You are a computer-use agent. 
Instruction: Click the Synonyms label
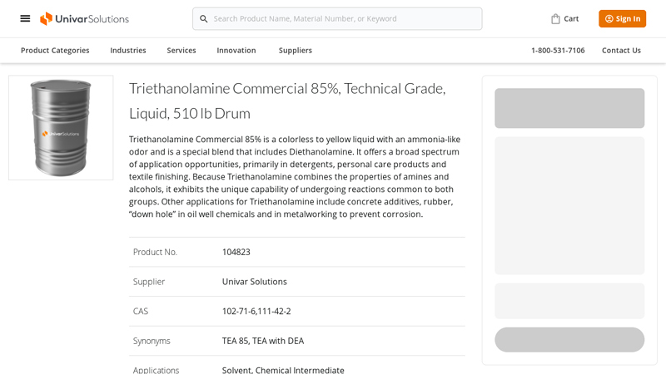click(152, 341)
